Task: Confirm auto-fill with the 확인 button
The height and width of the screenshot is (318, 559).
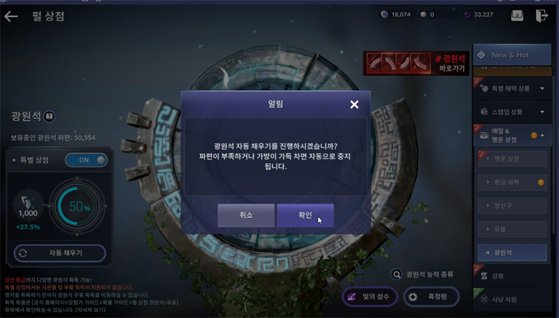Action: click(x=305, y=215)
